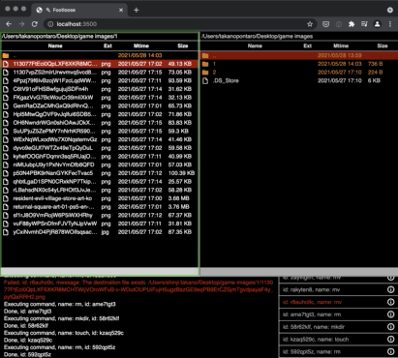398x358 pixels.
Task: Select the file starting with GemRaOZa
Action: 100,105
